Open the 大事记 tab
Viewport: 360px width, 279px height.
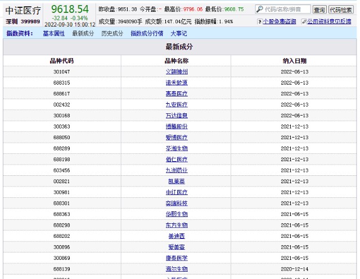click(x=179, y=34)
